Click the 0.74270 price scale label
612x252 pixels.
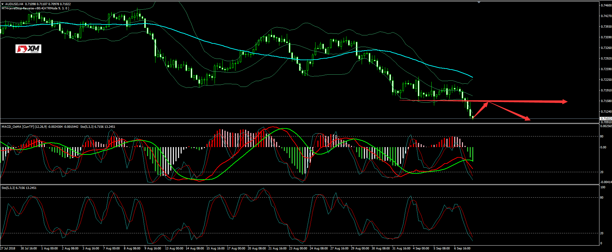[x=606, y=16]
